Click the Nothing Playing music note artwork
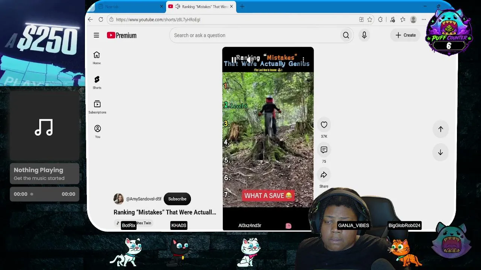 [x=44, y=127]
